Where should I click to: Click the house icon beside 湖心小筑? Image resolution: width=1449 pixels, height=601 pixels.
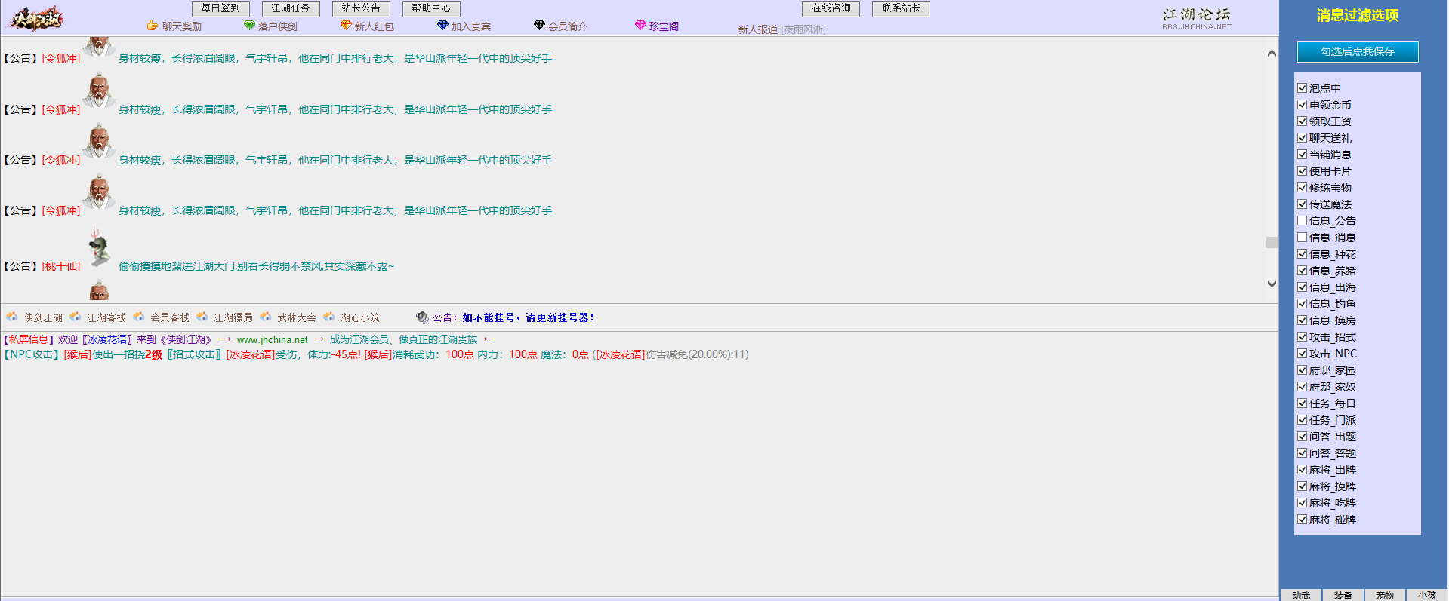tap(329, 317)
